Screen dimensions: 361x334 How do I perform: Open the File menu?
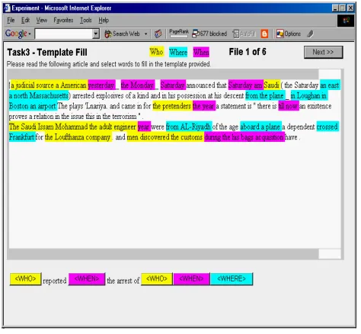click(11, 20)
